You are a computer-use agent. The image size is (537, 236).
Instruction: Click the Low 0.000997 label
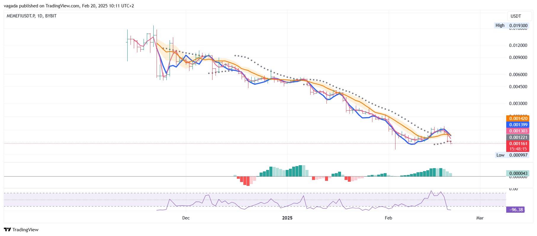[512, 155]
